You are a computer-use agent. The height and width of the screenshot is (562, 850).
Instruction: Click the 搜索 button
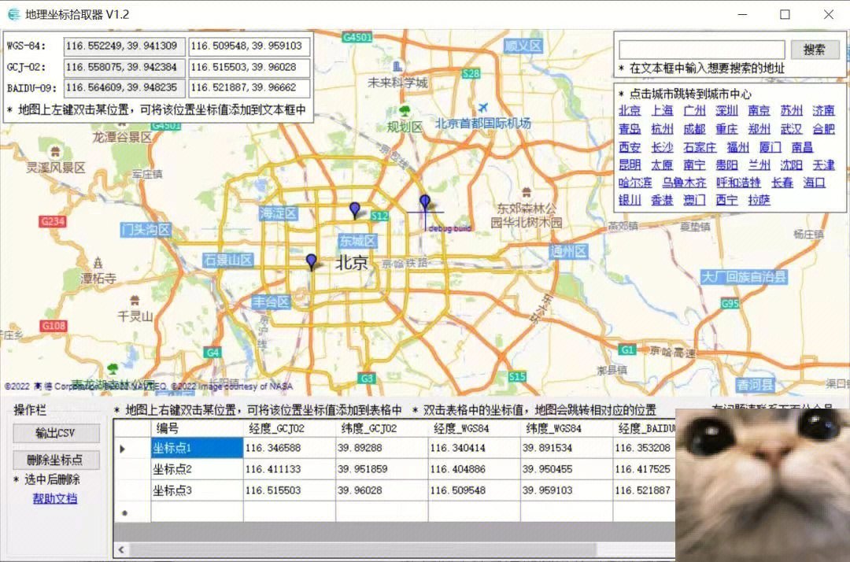click(x=815, y=50)
